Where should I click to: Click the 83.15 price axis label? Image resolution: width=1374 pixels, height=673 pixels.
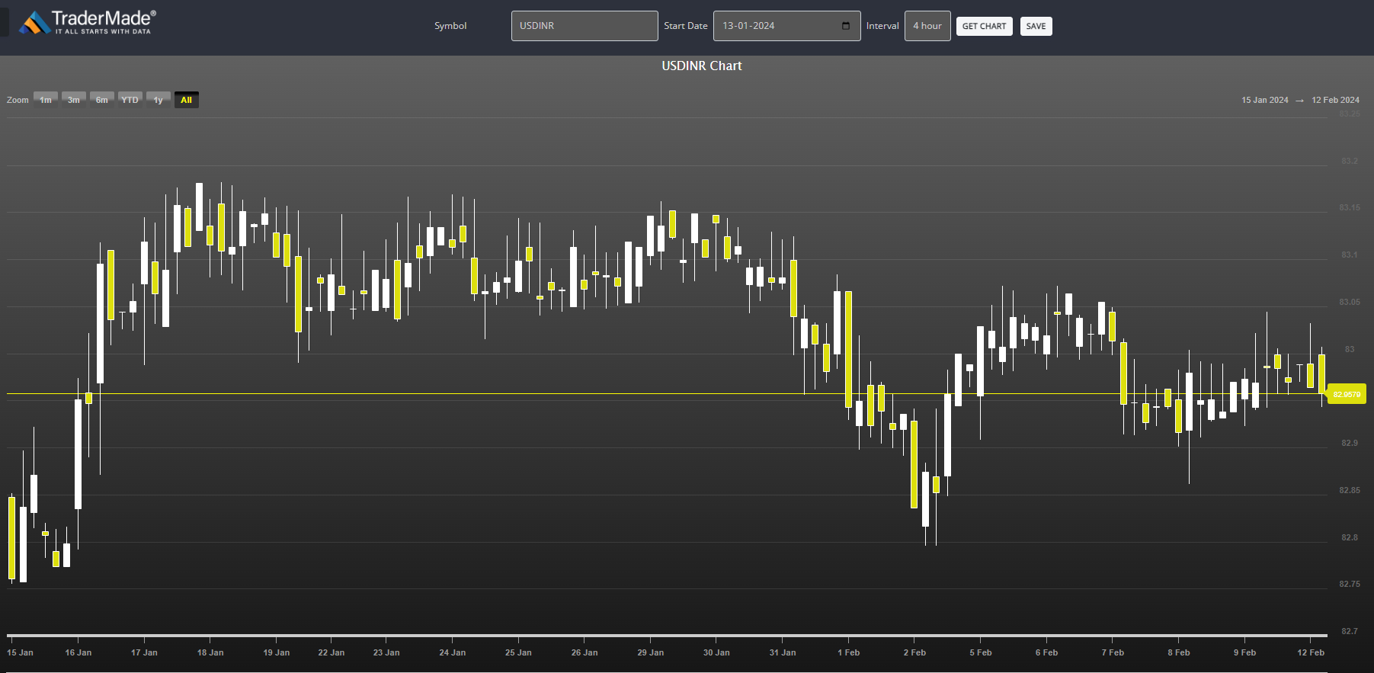[x=1350, y=207]
